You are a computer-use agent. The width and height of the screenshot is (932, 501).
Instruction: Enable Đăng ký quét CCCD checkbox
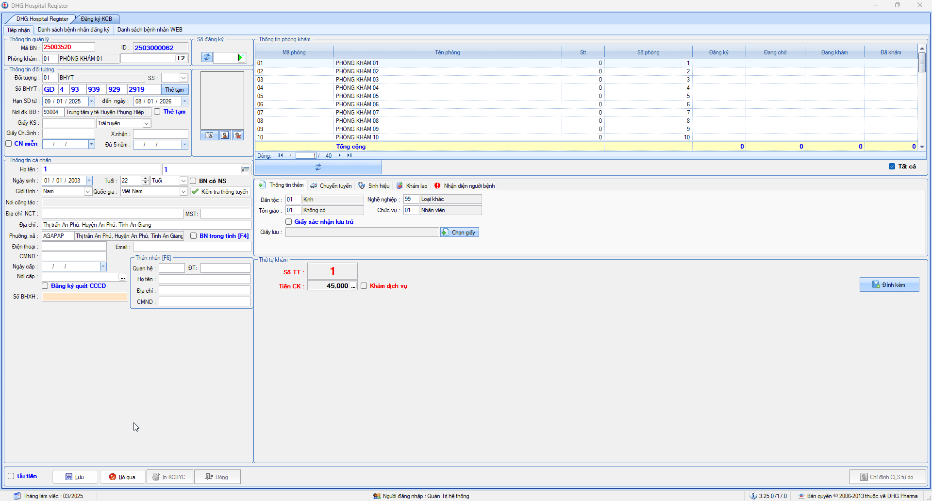pos(45,286)
